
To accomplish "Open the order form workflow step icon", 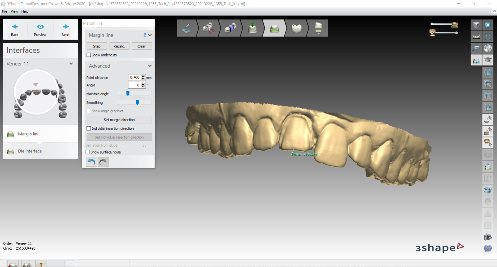I will 186,28.
